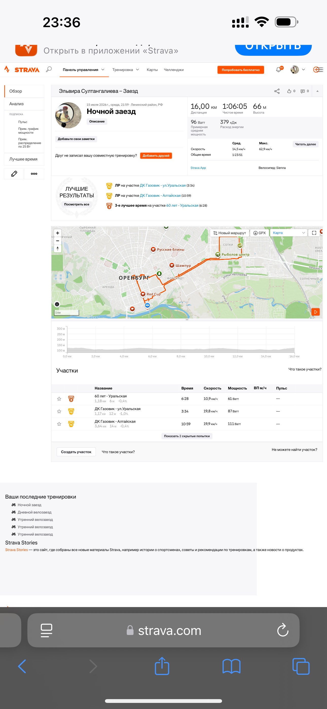Click the Red Cup cafe marker

(143, 294)
